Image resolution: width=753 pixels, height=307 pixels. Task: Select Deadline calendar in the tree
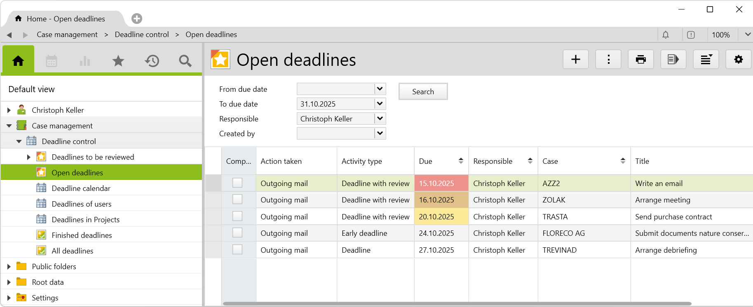tap(81, 188)
